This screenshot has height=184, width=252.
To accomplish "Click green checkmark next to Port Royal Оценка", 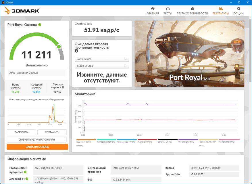I will (x=40, y=25).
